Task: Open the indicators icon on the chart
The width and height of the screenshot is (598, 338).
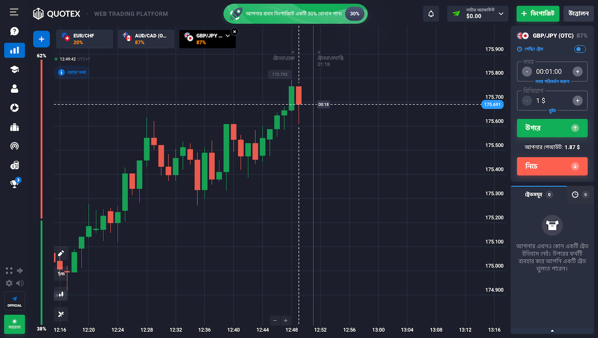Action: point(60,314)
